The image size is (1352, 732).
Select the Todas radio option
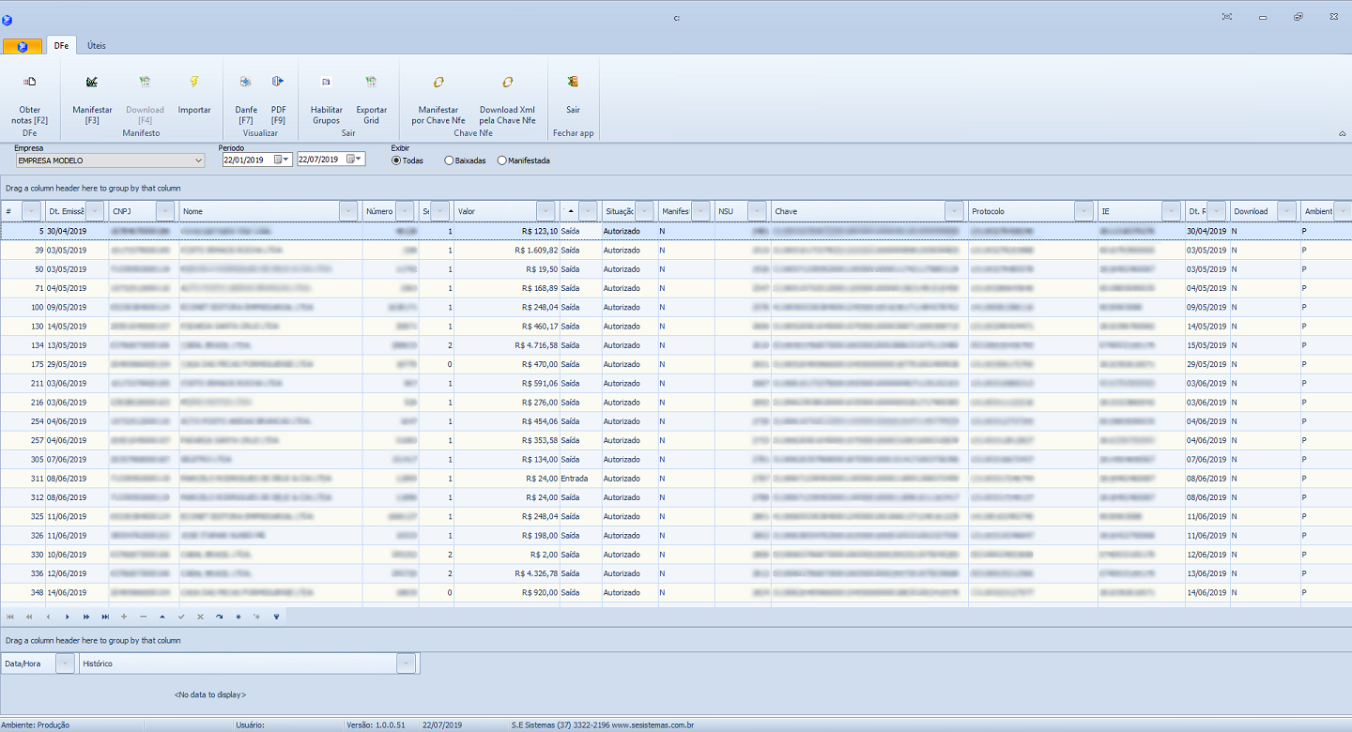396,160
